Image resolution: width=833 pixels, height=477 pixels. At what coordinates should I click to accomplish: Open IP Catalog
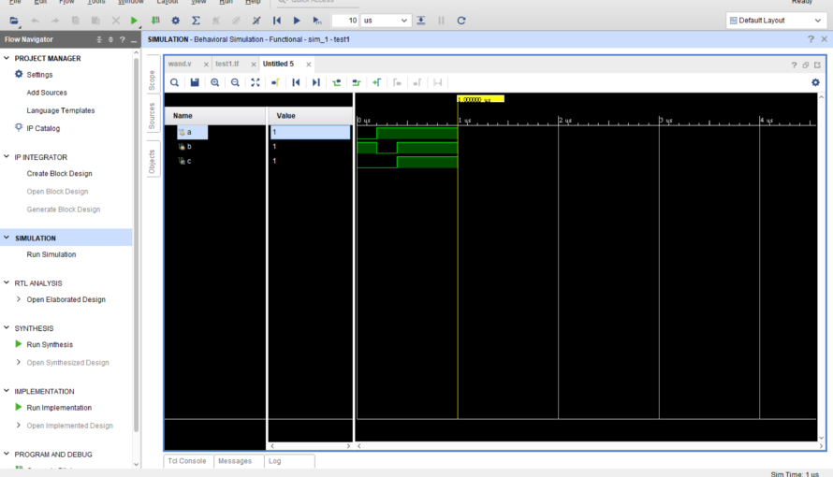coord(43,128)
